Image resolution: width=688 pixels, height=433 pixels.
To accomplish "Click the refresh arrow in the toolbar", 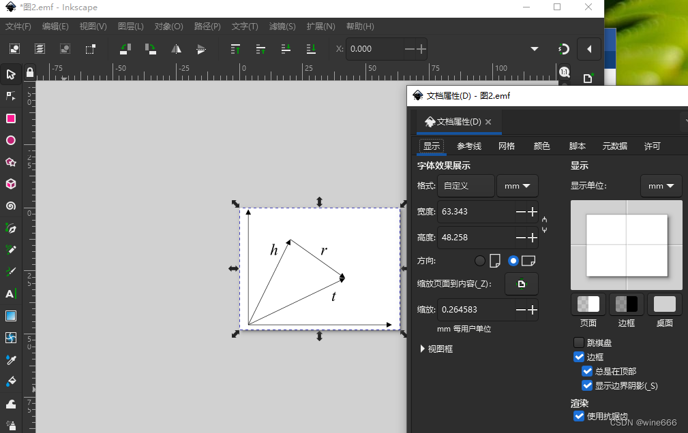I will point(563,49).
